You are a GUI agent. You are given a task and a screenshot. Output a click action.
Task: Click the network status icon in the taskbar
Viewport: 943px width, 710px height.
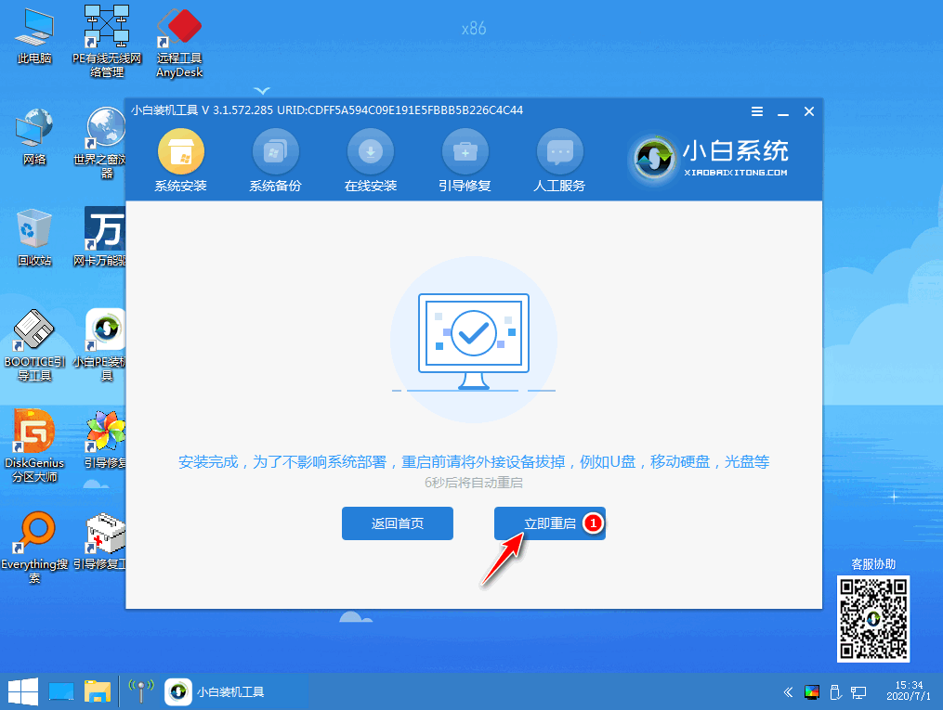(x=139, y=691)
